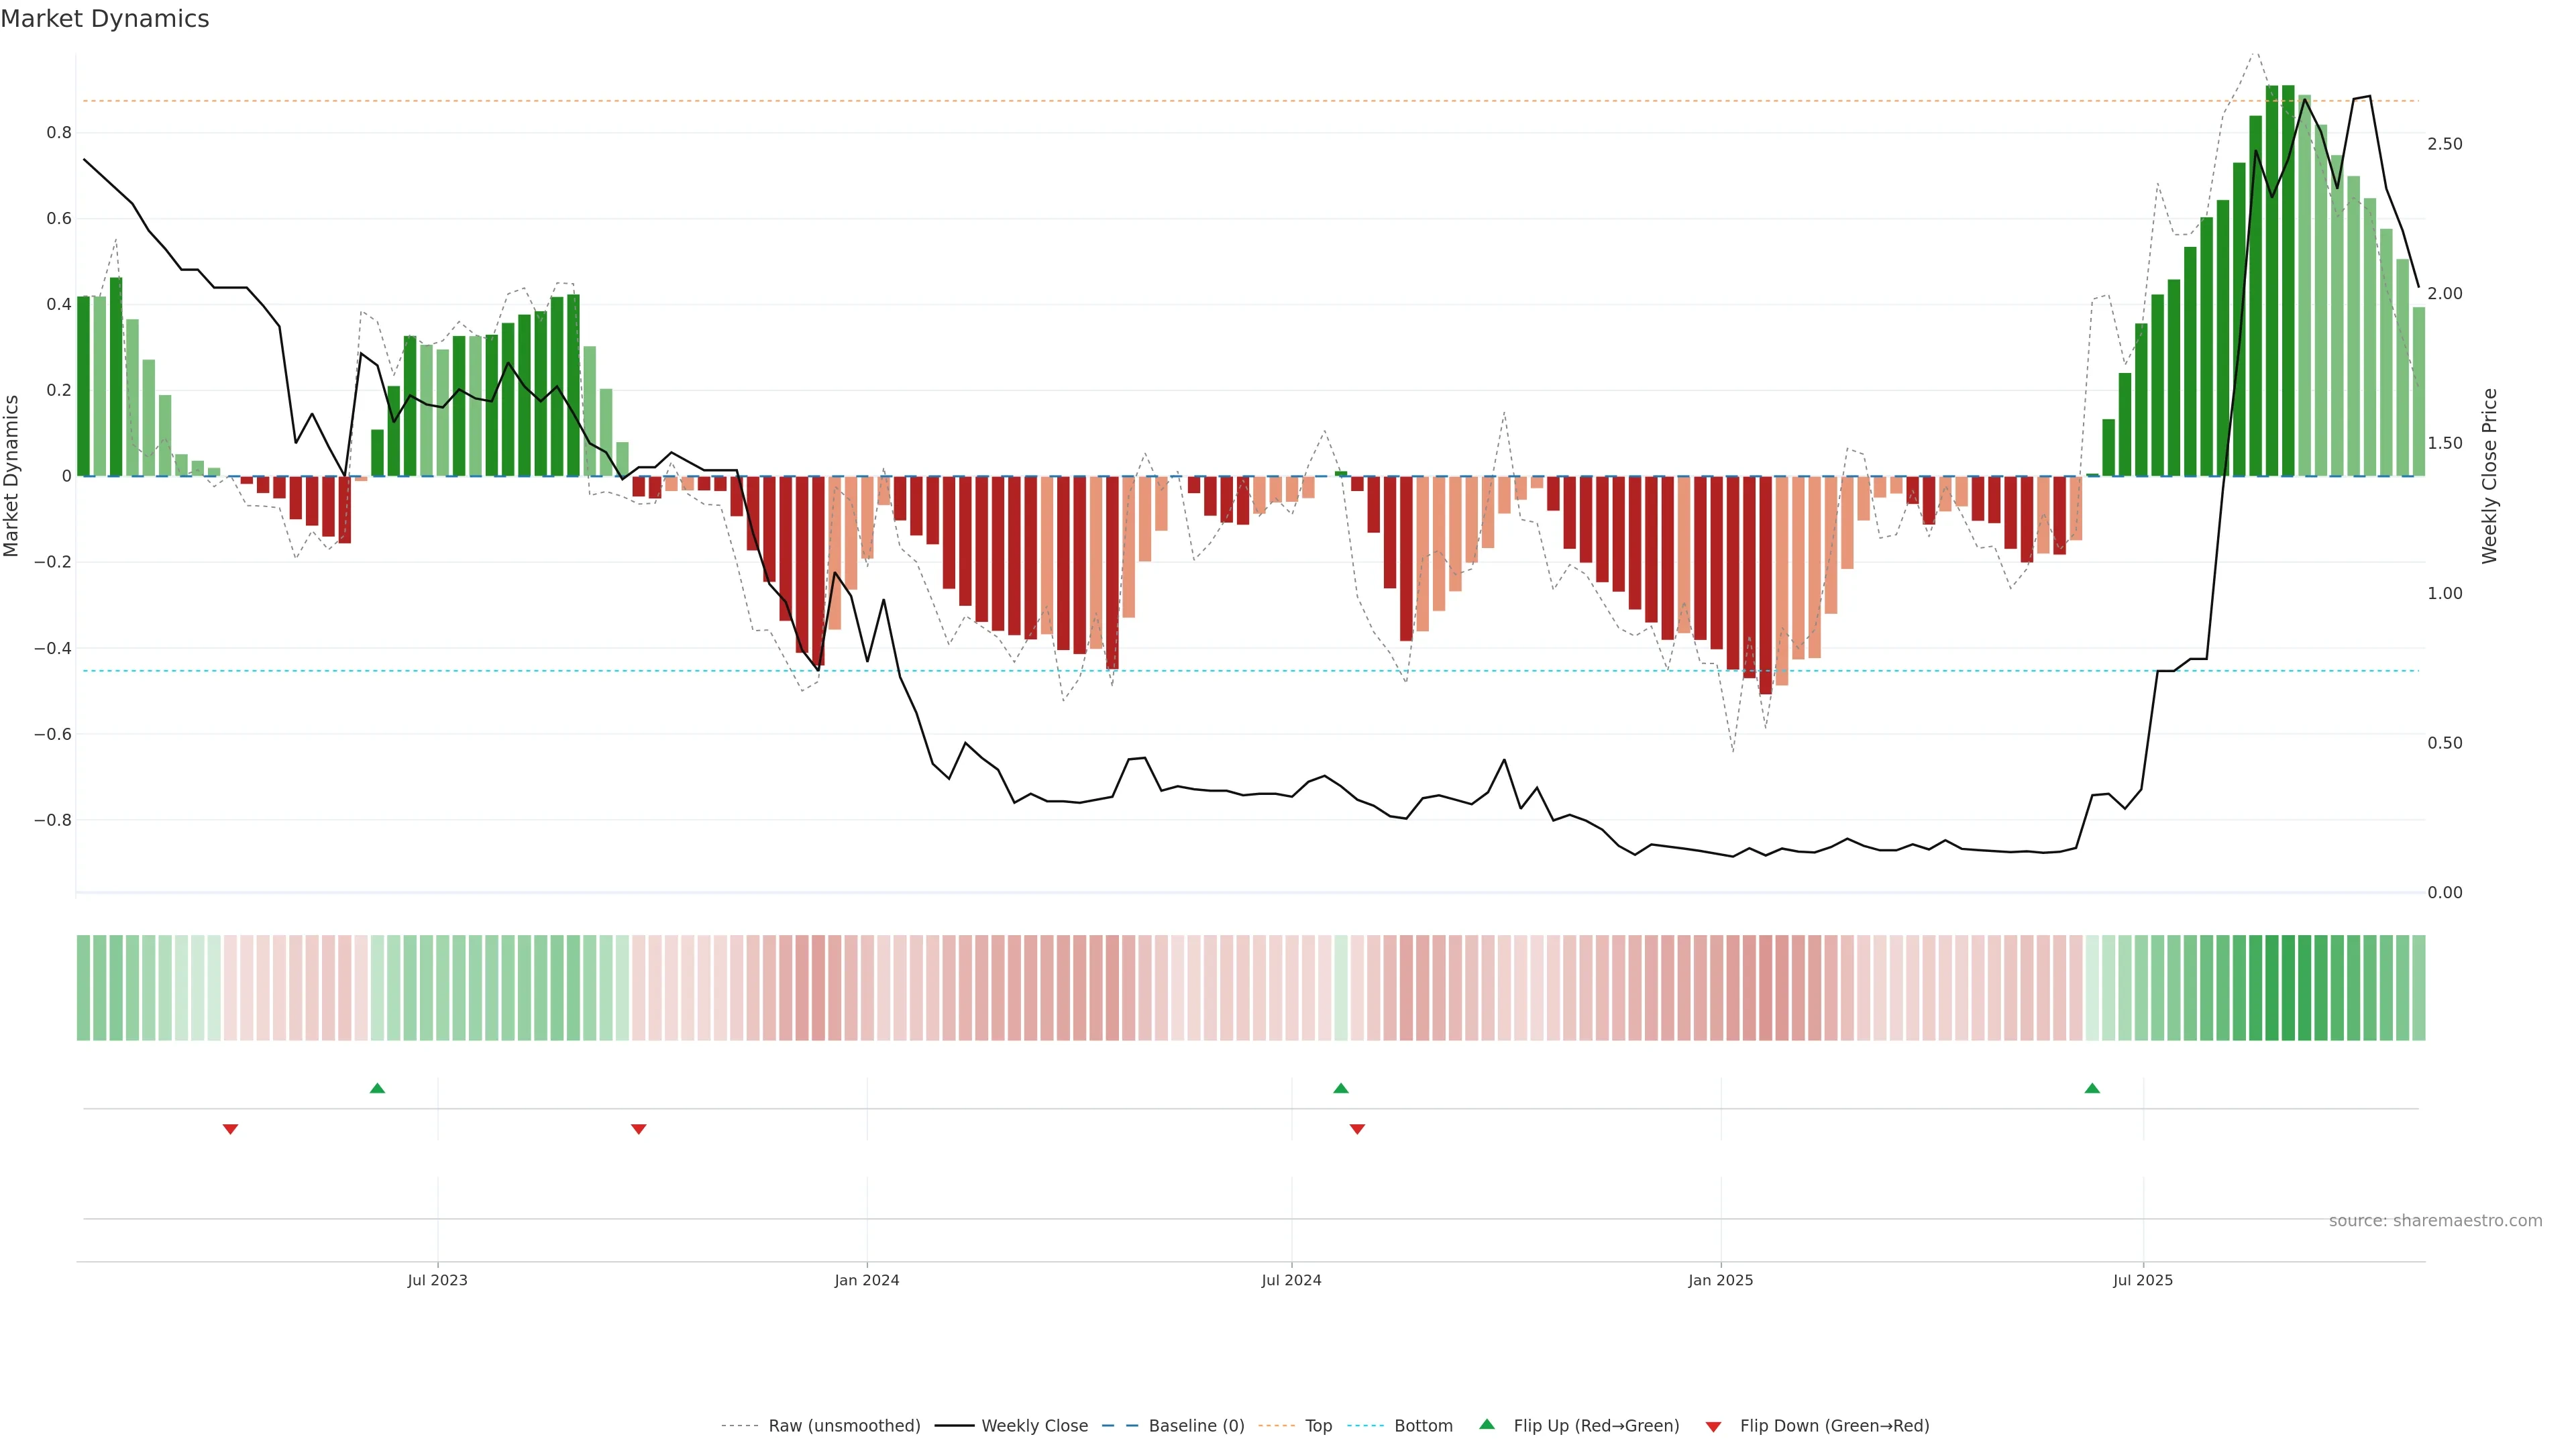Click the Jan 2024 x-axis label
Screen dimensions: 2576x1449
[x=867, y=1280]
